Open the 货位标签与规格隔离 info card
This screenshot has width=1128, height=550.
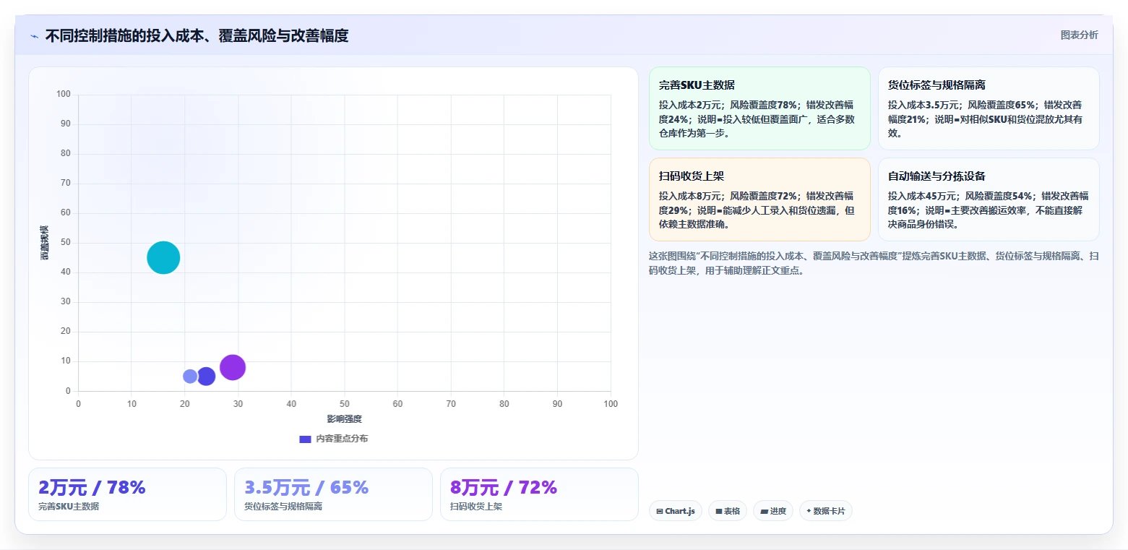tap(989, 108)
